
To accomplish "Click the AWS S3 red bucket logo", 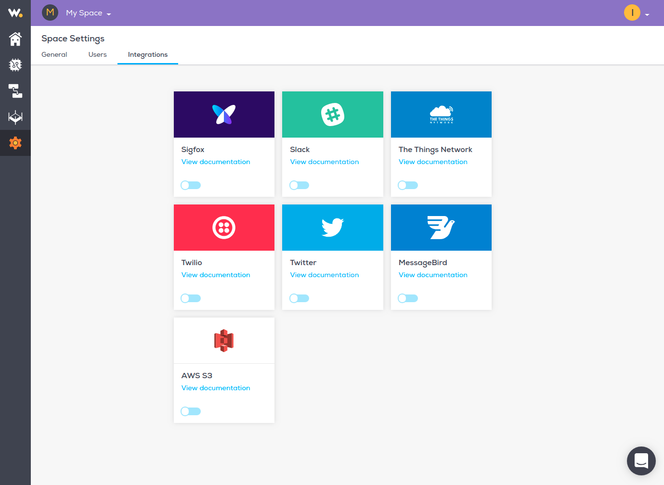I will point(224,341).
